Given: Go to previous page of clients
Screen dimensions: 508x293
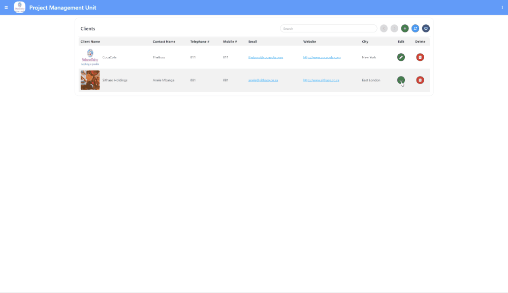Looking at the screenshot, I should (x=384, y=28).
